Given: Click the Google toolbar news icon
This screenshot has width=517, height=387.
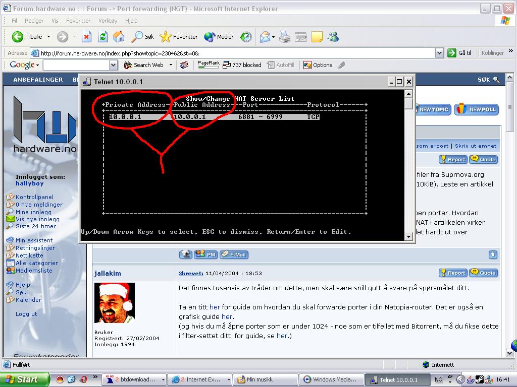Looking at the screenshot, I should pos(184,65).
